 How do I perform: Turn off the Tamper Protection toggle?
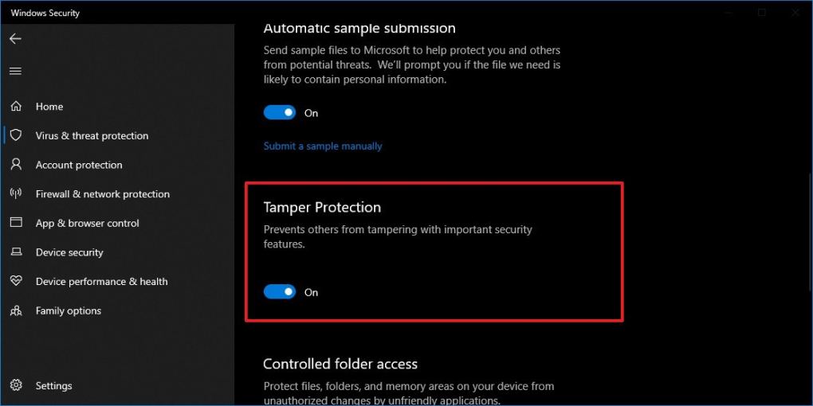click(x=280, y=292)
